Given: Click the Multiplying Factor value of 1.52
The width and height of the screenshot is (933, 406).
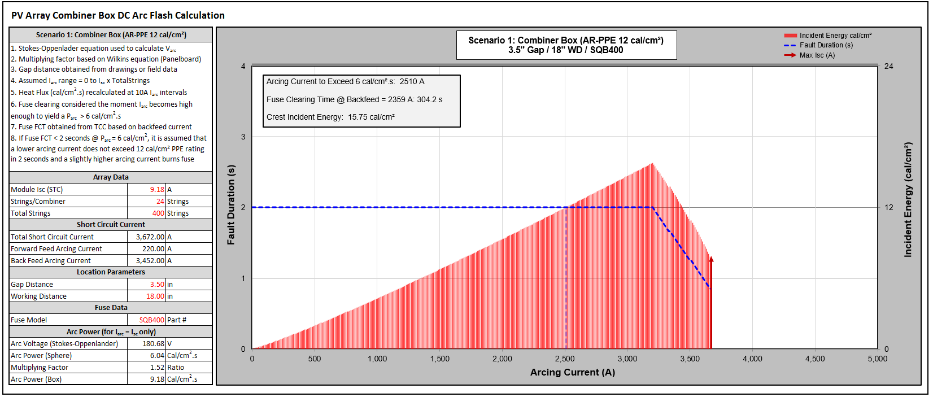Looking at the screenshot, I should coord(146,368).
